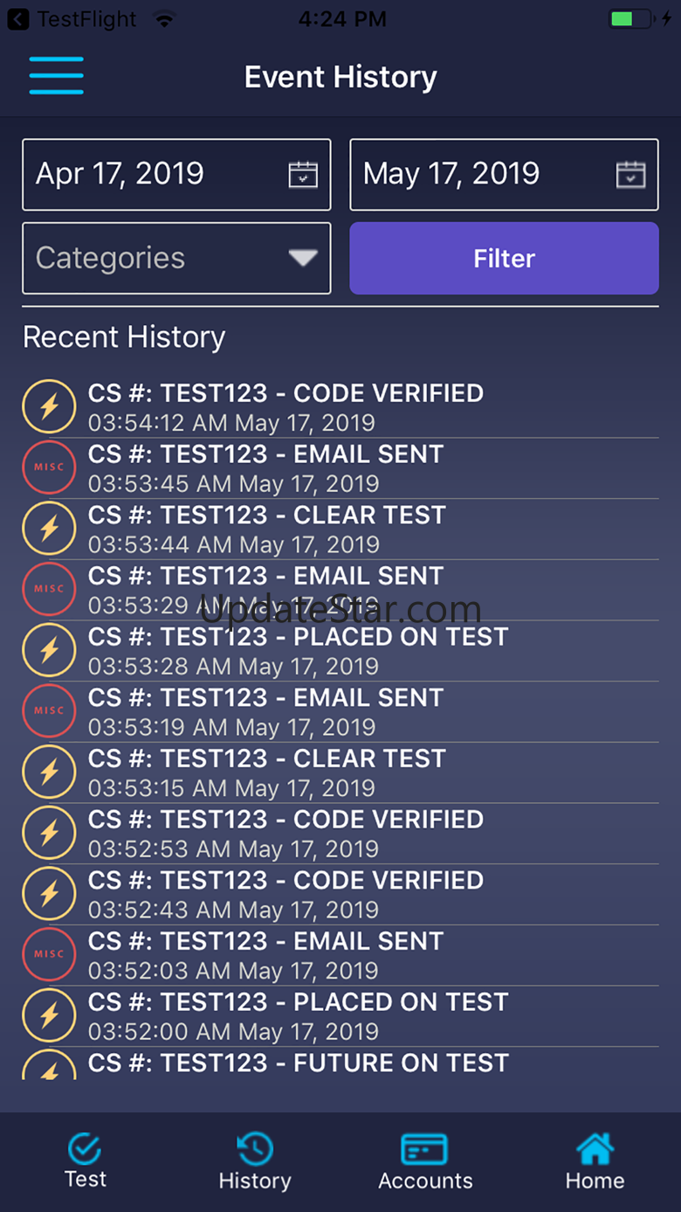Switch to the History tab
This screenshot has height=1212, width=681.
coord(255,1160)
